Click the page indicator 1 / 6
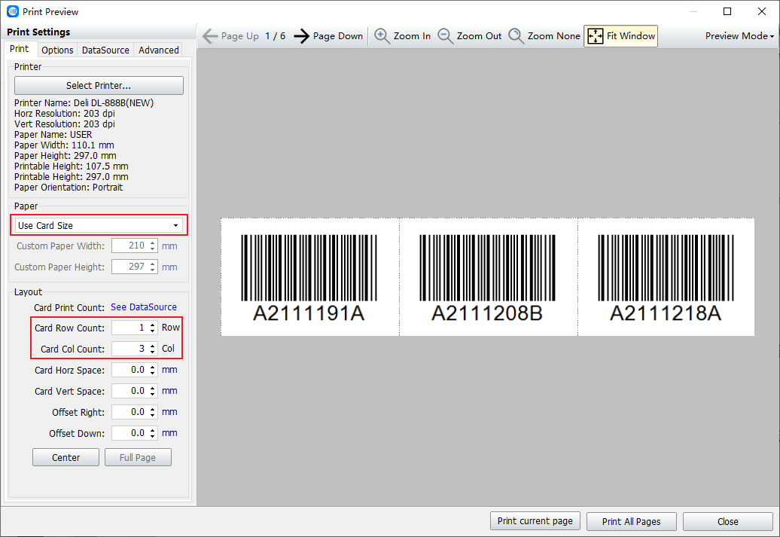Screen dimensions: 780x537 coord(275,36)
